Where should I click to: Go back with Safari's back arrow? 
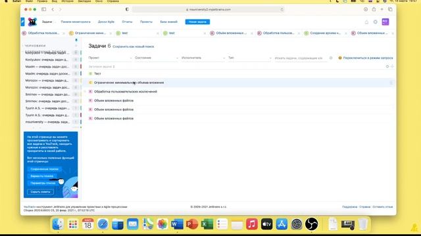coord(53,9)
